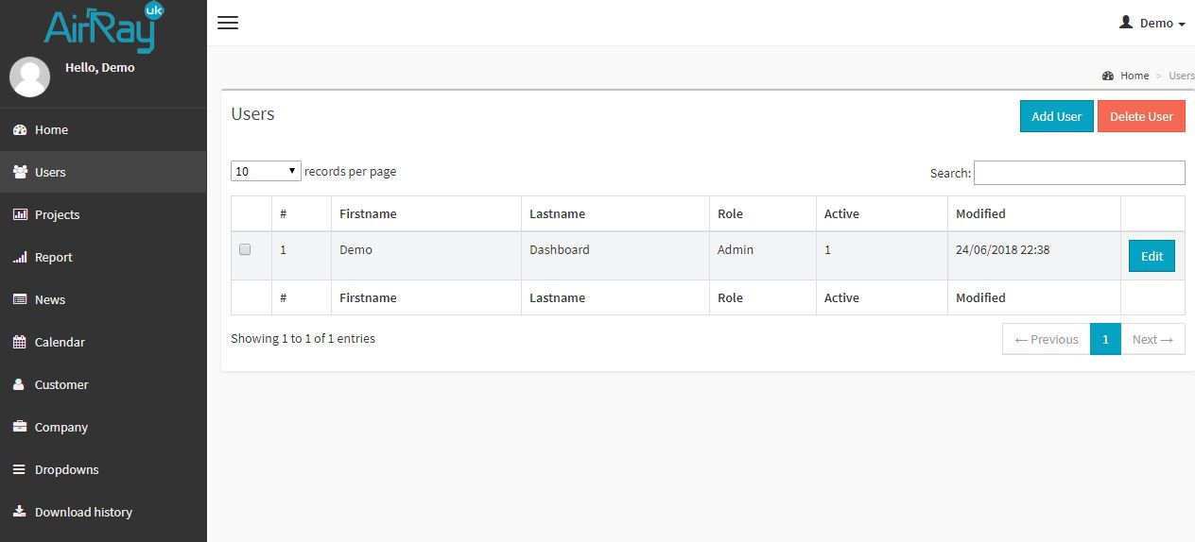Click the Add User button
The image size is (1195, 542).
(1056, 116)
